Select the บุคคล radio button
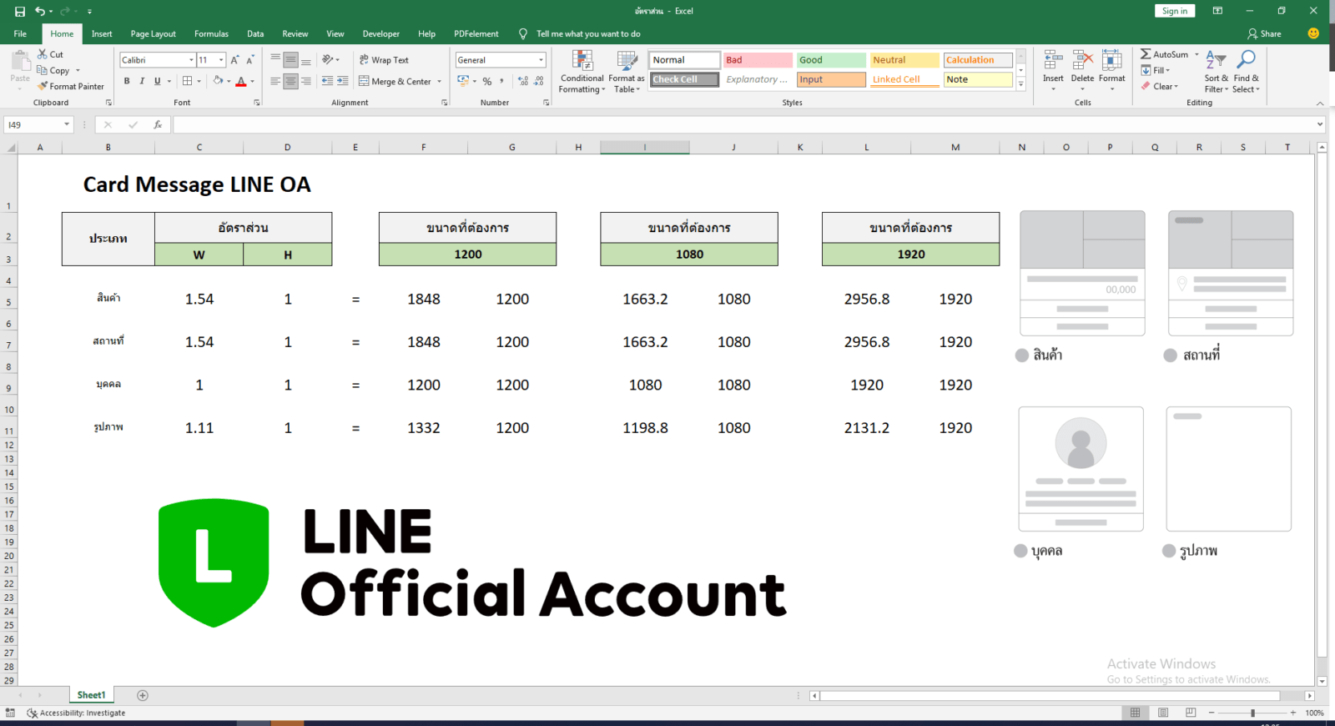1335x726 pixels. pyautogui.click(x=1020, y=551)
